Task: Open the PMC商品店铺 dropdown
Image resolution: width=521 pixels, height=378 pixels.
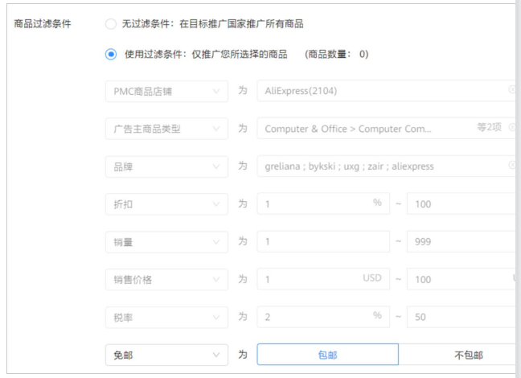Action: pos(166,91)
